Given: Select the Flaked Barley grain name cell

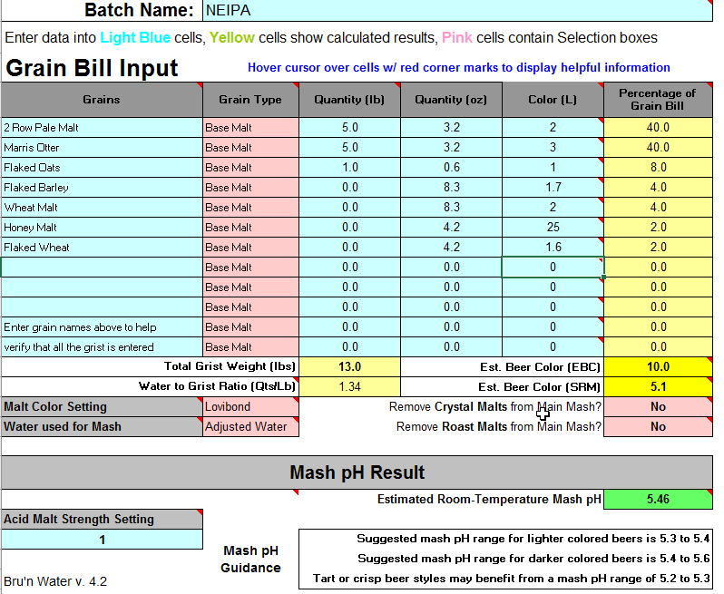Looking at the screenshot, I should [102, 188].
